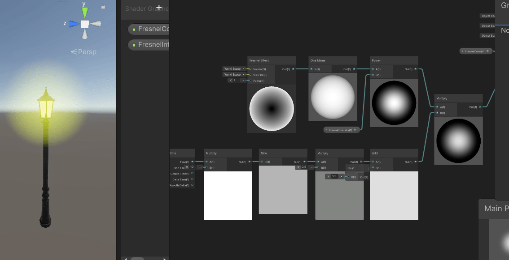Click Out(1) port of Multiply fed by Power
The width and height of the screenshot is (509, 260).
[480, 107]
